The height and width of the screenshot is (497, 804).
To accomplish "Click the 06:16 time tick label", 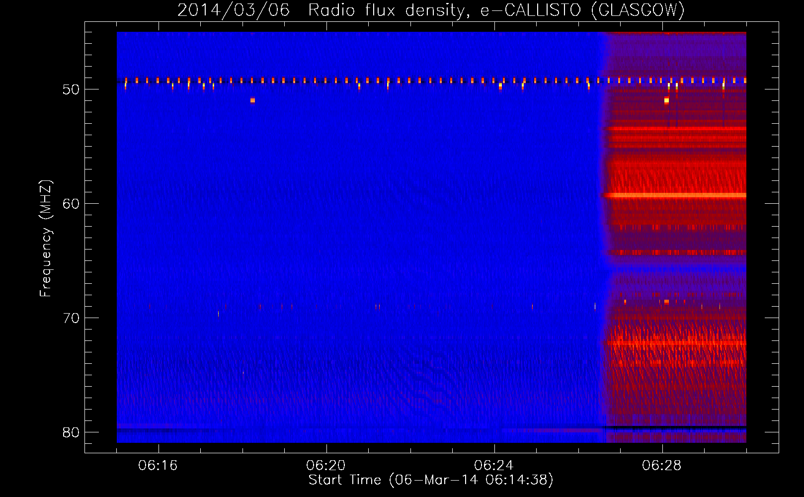I will point(158,466).
